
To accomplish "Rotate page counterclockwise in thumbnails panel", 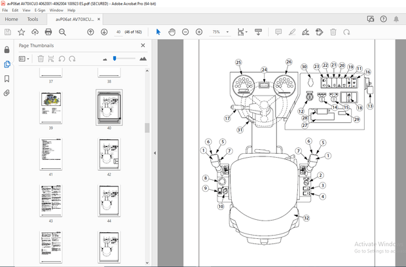I will click(x=62, y=59).
